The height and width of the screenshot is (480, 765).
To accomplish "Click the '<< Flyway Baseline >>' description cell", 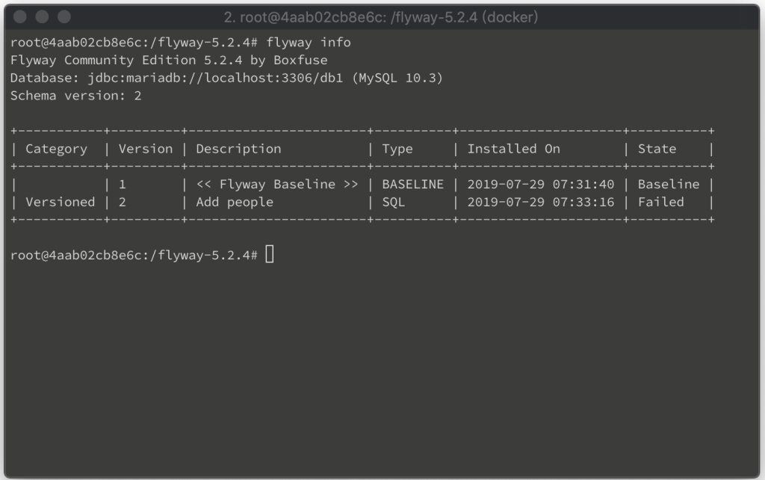I will (276, 185).
